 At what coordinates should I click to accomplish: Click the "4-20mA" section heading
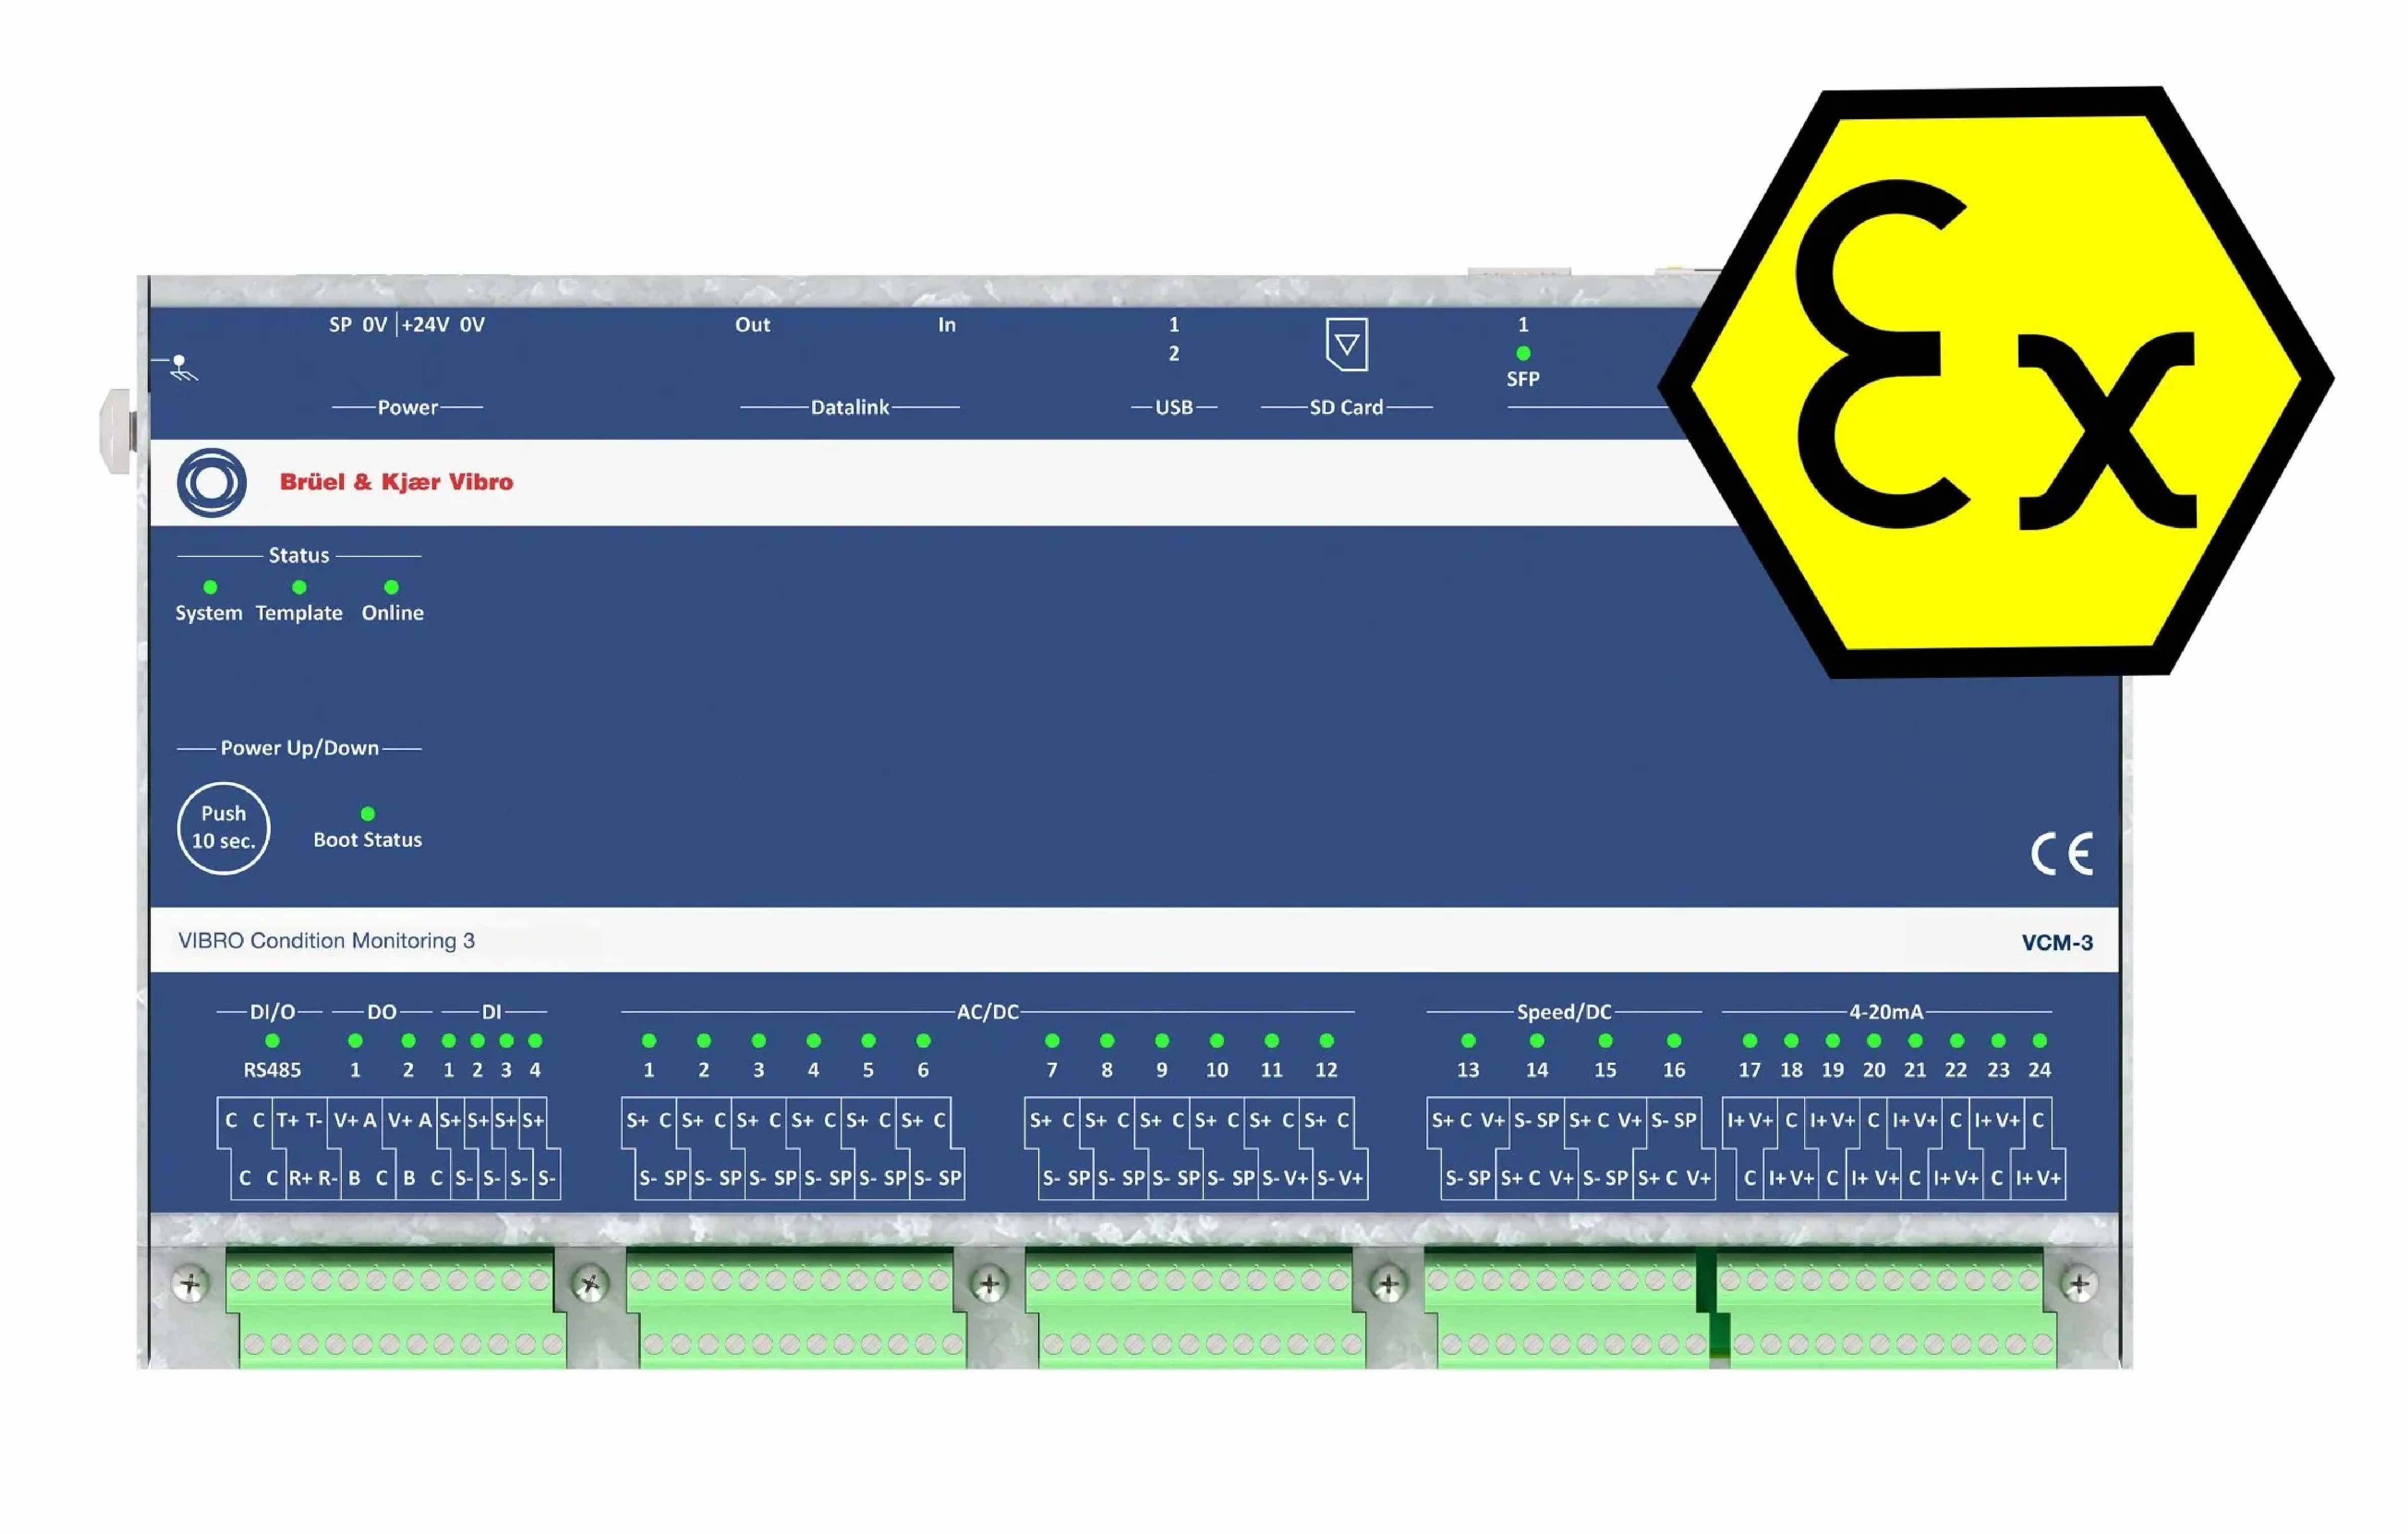tap(1886, 1012)
